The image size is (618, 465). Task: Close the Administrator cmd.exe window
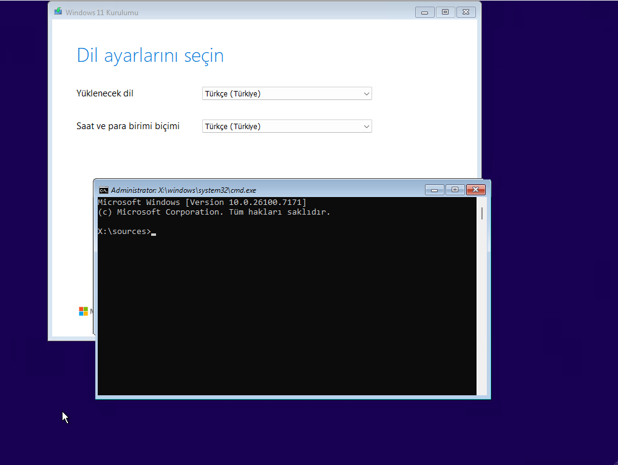476,190
